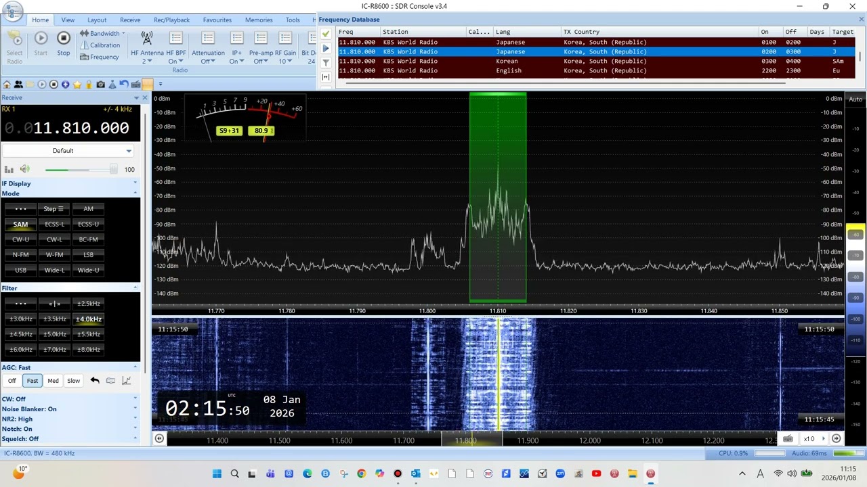Viewport: 867px width, 487px height.
Task: Set filter to ±5.0kHz
Action: (54, 334)
